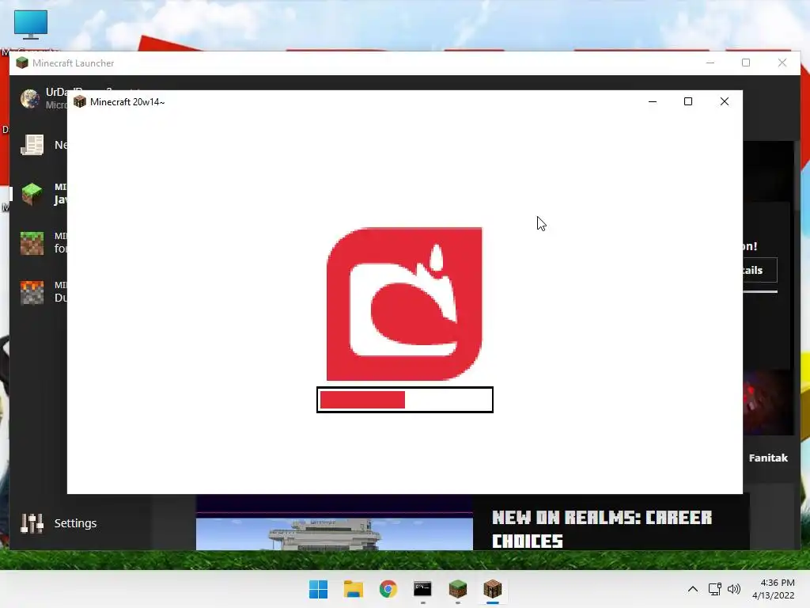This screenshot has width=810, height=608.
Task: Switch to Minecraft game crafting table taskbar icon
Action: 492,589
